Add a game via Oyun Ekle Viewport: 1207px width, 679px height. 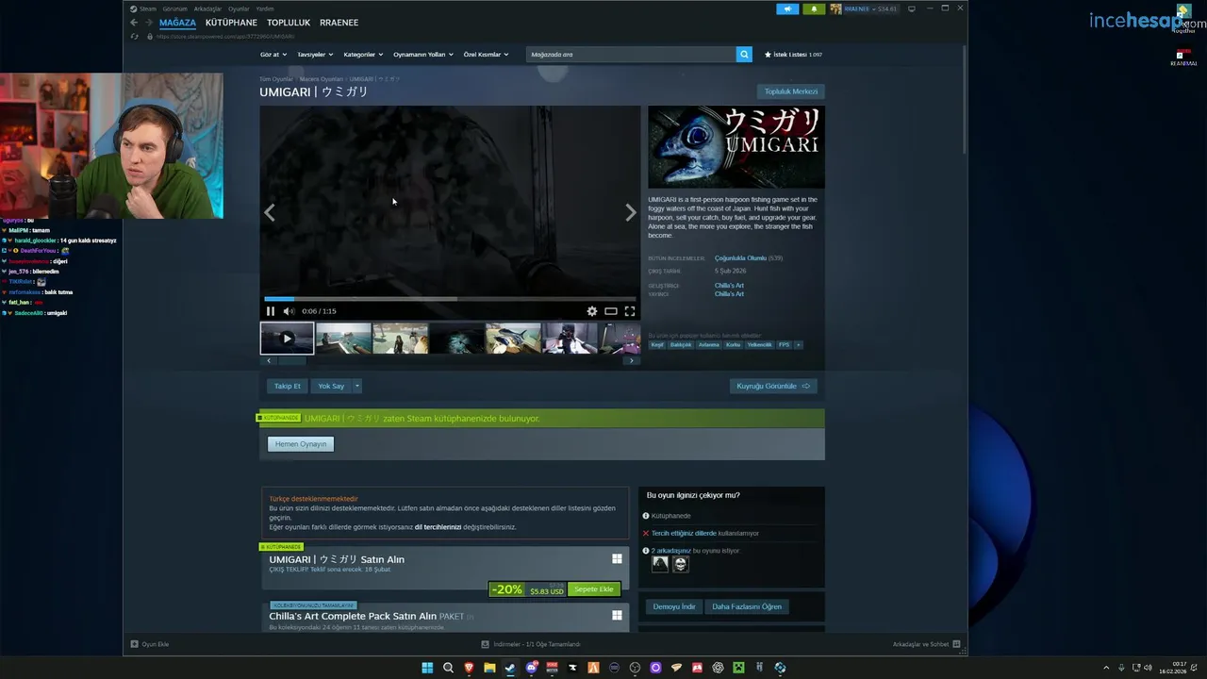(150, 644)
